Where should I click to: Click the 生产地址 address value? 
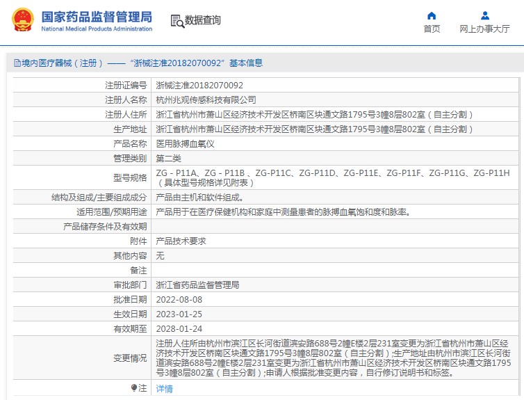(x=314, y=129)
